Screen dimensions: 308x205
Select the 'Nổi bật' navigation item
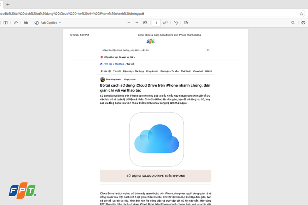click(x=105, y=71)
